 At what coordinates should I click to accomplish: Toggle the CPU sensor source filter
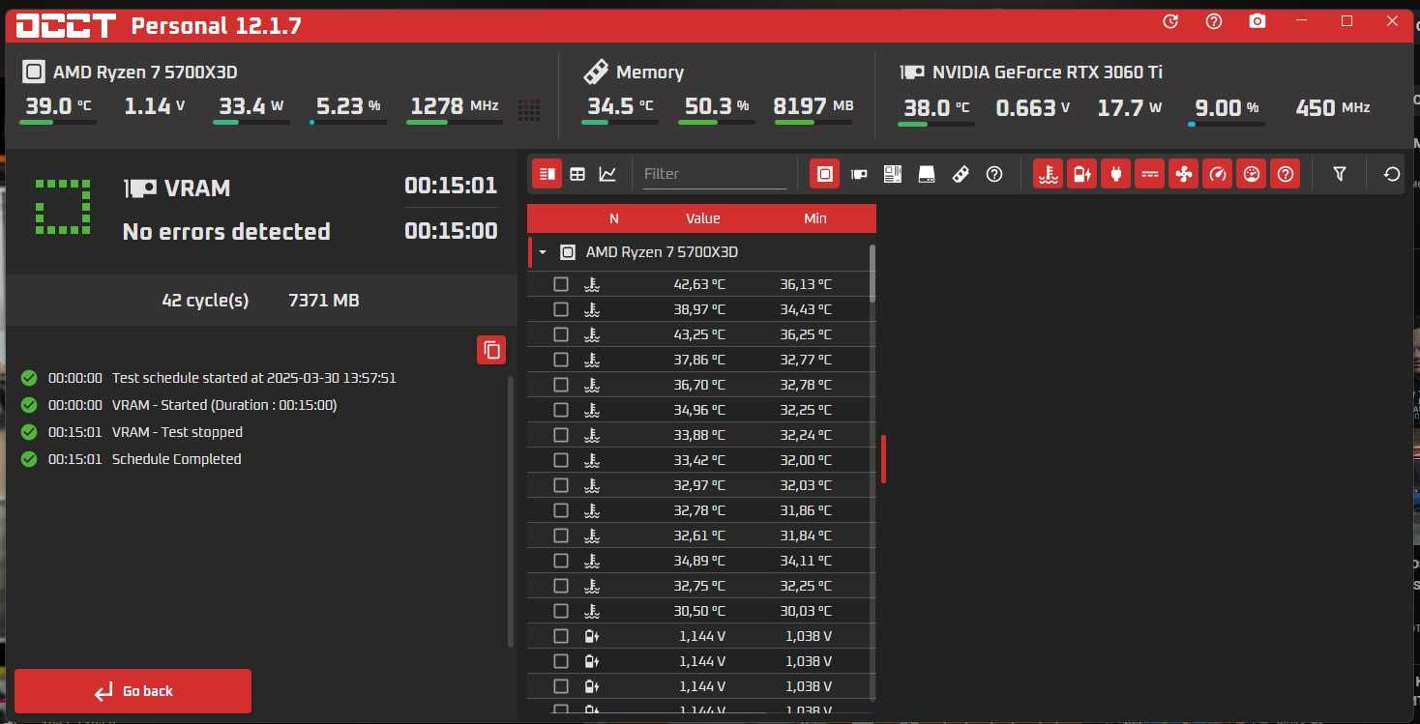coord(825,174)
